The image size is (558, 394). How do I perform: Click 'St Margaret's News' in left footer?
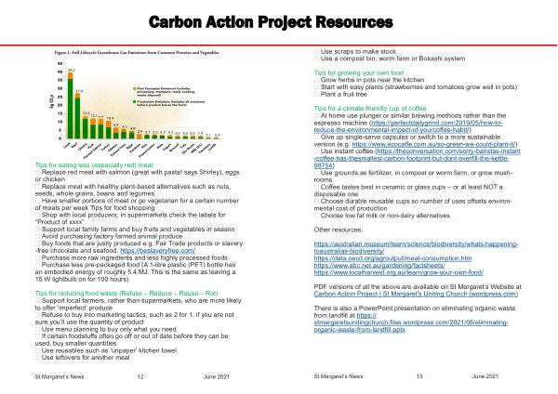point(60,376)
